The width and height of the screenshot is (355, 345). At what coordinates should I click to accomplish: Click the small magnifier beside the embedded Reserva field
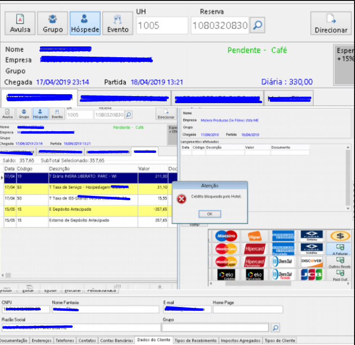(128, 115)
